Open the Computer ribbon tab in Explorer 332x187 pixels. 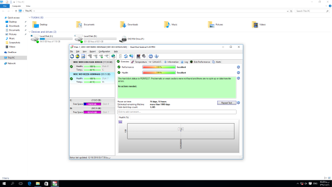click(16, 6)
